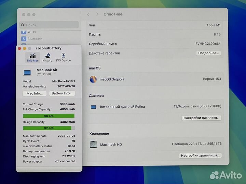Click Свободно 223,1 ГБ из 245,11 ГБ
The height and width of the screenshot is (184, 246).
click(x=197, y=144)
